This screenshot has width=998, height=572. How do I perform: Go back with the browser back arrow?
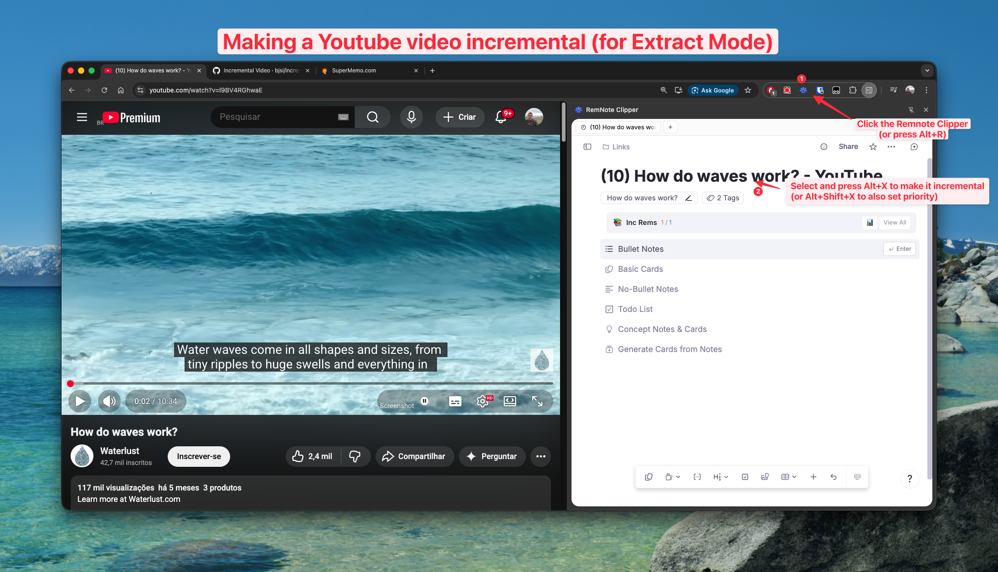pos(72,90)
